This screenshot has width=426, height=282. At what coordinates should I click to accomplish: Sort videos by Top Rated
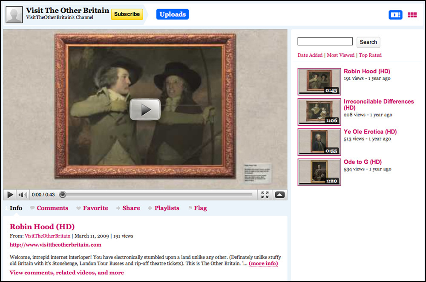tap(370, 55)
